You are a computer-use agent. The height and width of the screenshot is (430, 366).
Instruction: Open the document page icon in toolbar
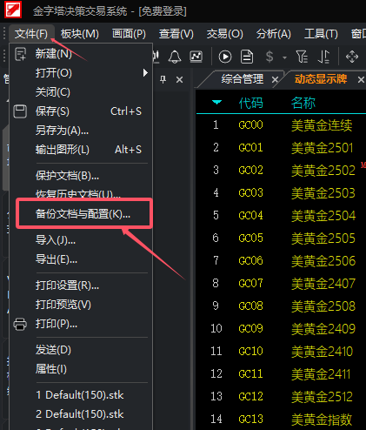click(247, 57)
